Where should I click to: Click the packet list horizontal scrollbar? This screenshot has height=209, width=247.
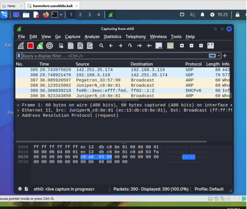click(77, 100)
